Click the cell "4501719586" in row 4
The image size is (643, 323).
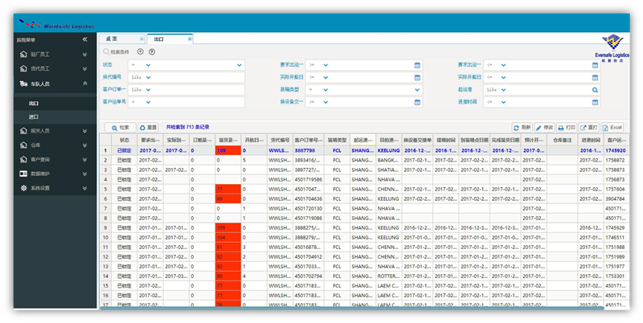[309, 179]
